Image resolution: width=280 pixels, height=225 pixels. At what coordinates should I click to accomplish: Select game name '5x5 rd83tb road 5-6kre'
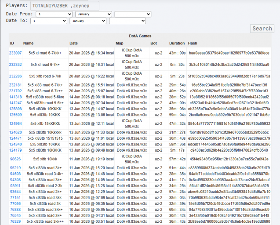click(x=45, y=97)
